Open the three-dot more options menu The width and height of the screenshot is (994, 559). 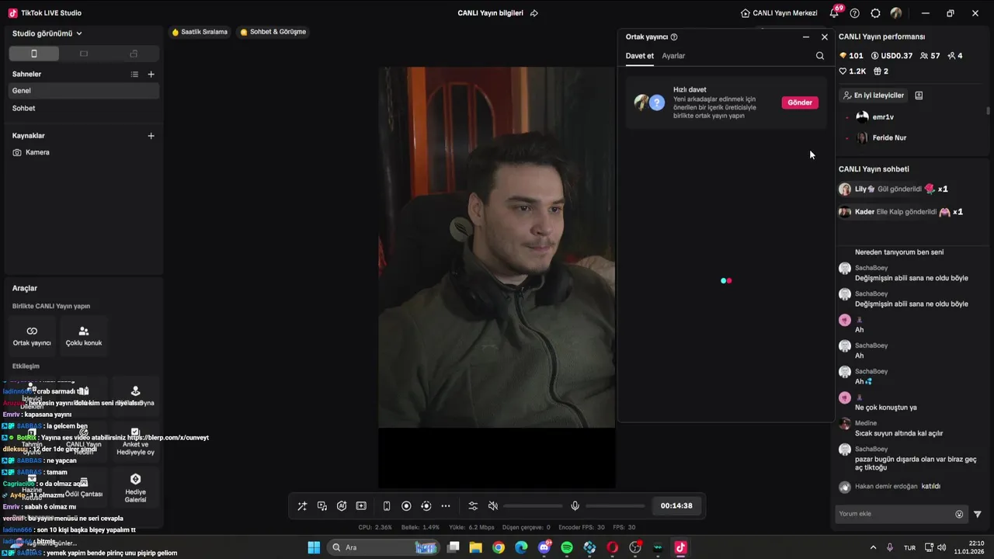446,506
